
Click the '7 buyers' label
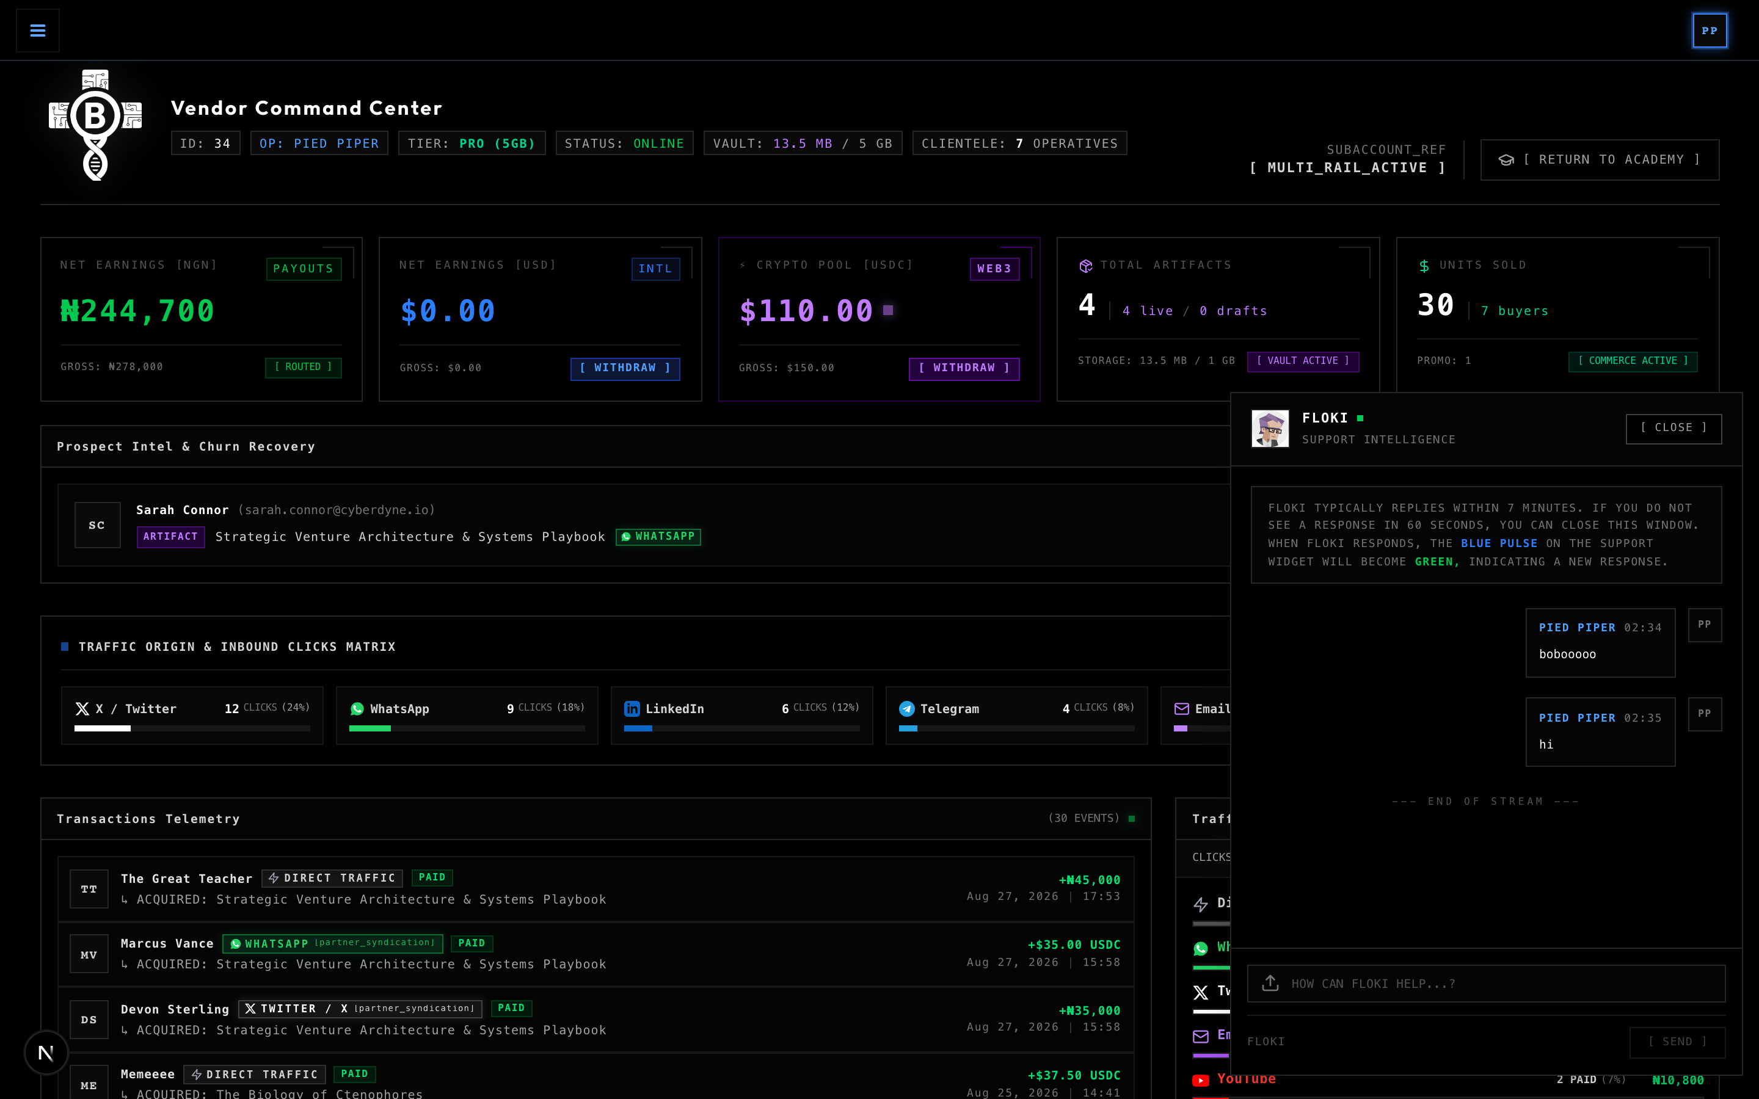1515,311
